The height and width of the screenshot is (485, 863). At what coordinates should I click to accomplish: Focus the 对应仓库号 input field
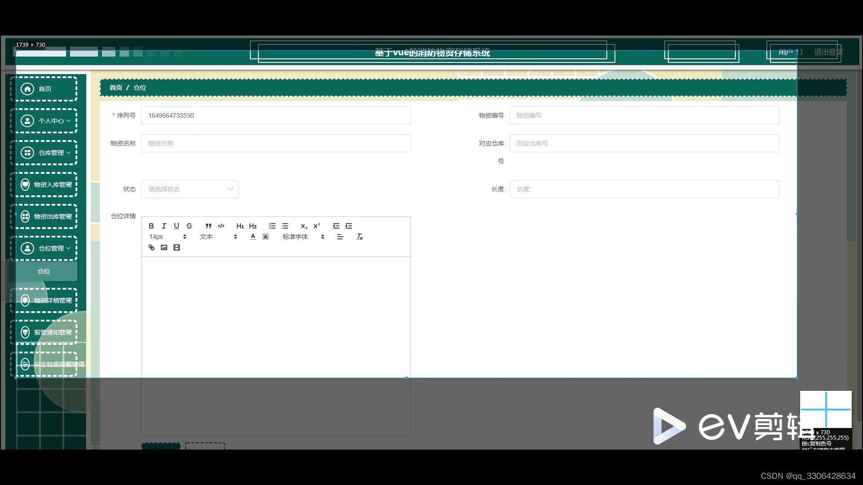coord(645,143)
